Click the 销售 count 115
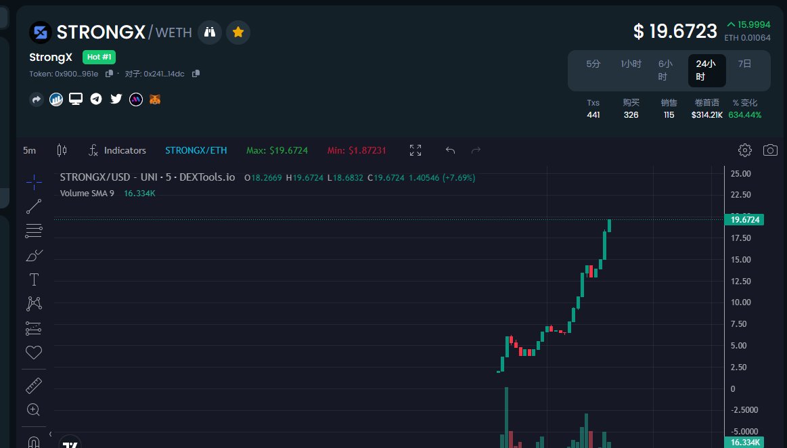This screenshot has width=787, height=448. pyautogui.click(x=669, y=115)
